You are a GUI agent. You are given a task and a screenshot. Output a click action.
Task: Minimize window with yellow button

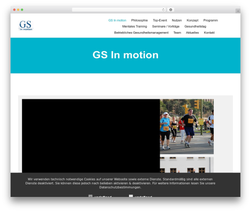(18, 10)
